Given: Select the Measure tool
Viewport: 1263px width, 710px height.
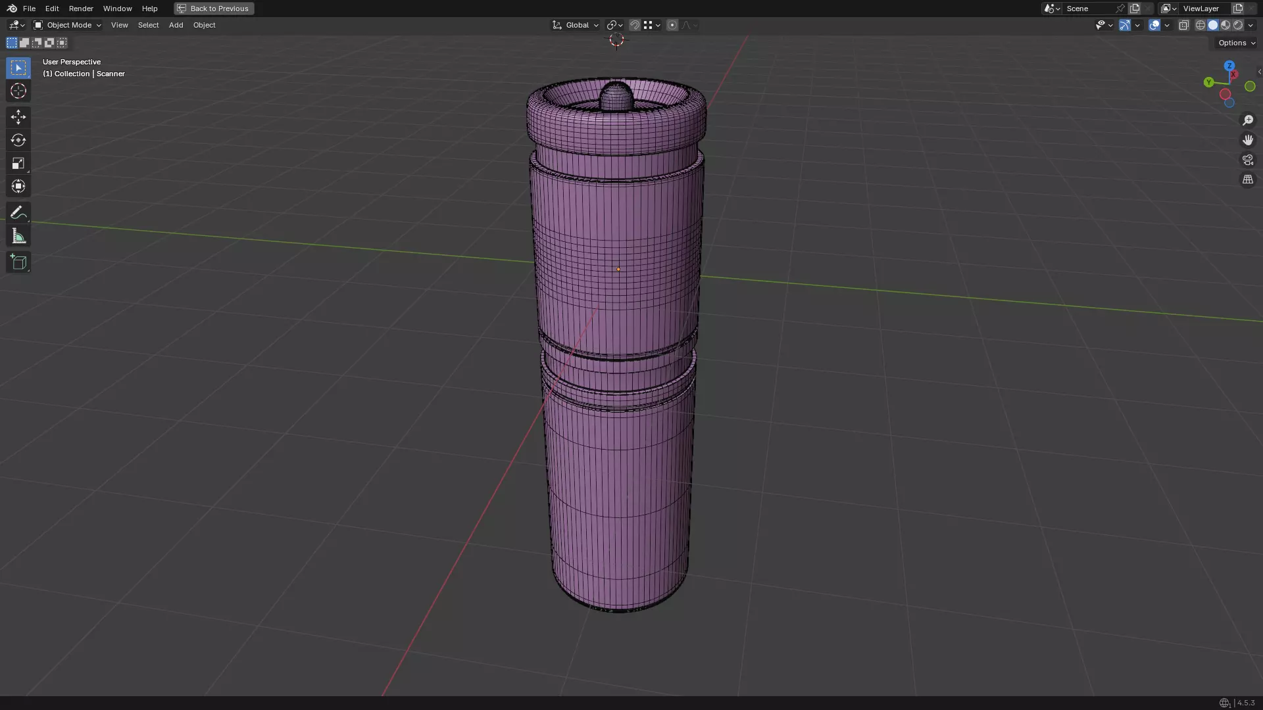Looking at the screenshot, I should (x=18, y=236).
